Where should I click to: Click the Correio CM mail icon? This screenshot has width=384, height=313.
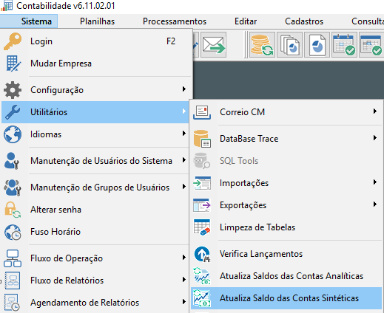pyautogui.click(x=202, y=112)
